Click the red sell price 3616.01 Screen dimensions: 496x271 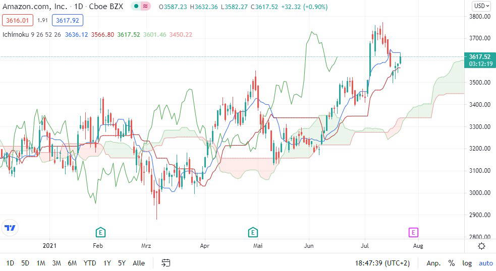tap(17, 21)
